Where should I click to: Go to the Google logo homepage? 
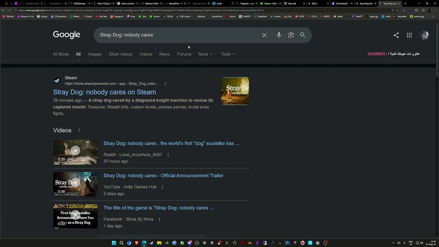tap(67, 35)
